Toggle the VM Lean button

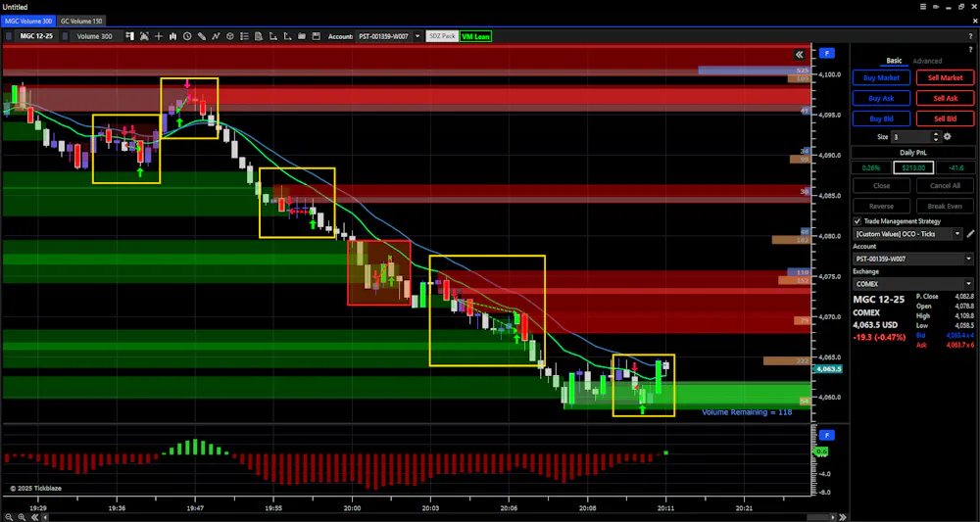tap(475, 36)
